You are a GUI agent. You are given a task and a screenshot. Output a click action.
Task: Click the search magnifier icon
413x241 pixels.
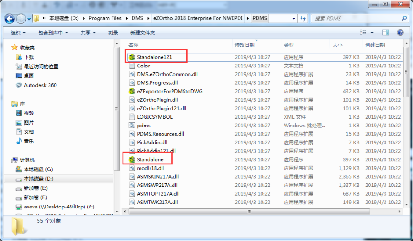pyautogui.click(x=404, y=18)
